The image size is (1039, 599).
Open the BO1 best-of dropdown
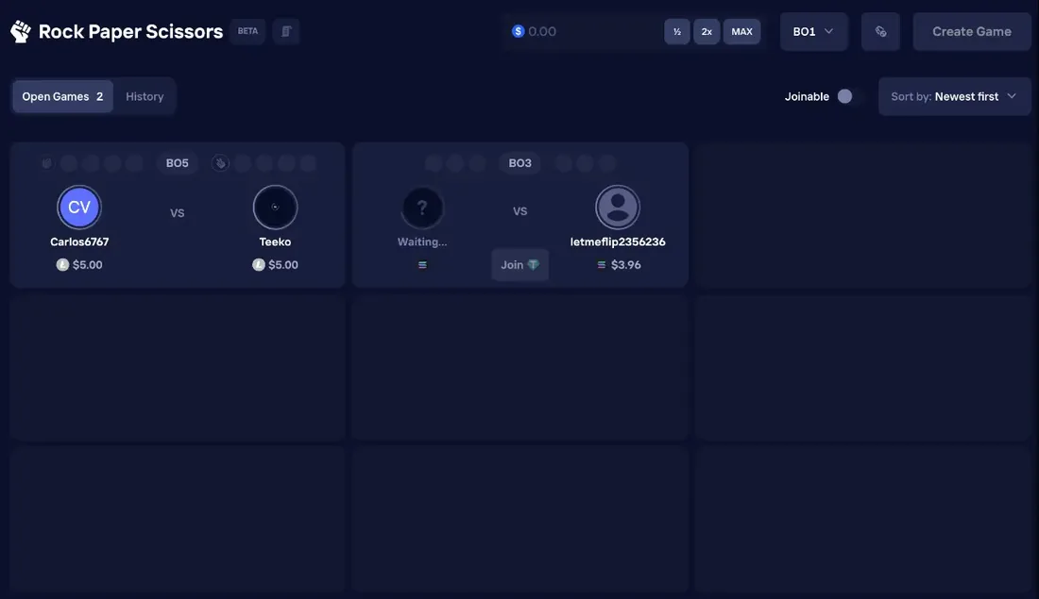click(x=813, y=31)
